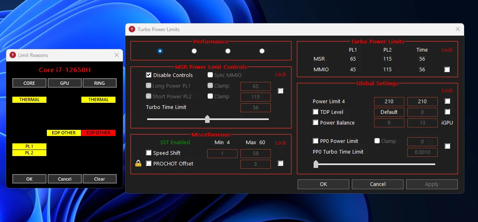Click the second Power Limit 4 field
This screenshot has height=222, width=478.
[x=422, y=102]
